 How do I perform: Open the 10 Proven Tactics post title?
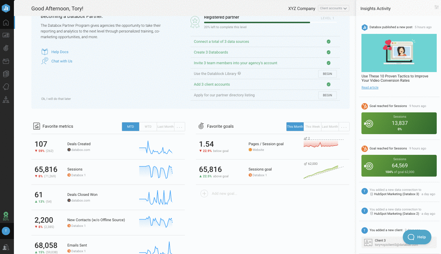pos(395,78)
